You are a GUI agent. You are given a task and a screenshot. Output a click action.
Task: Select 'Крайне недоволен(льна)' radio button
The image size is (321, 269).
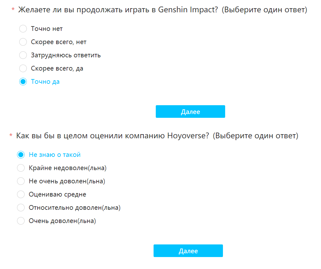(21, 168)
